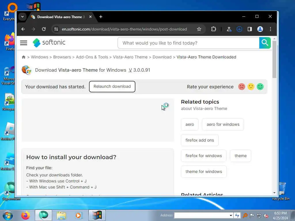Click the taskbar Address input box

pos(201,215)
